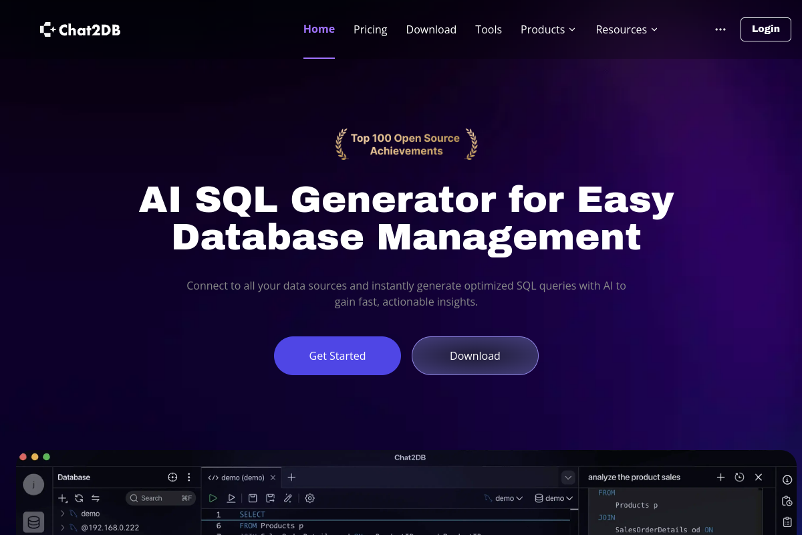Click the Chat2DB logo in the header

click(x=80, y=29)
